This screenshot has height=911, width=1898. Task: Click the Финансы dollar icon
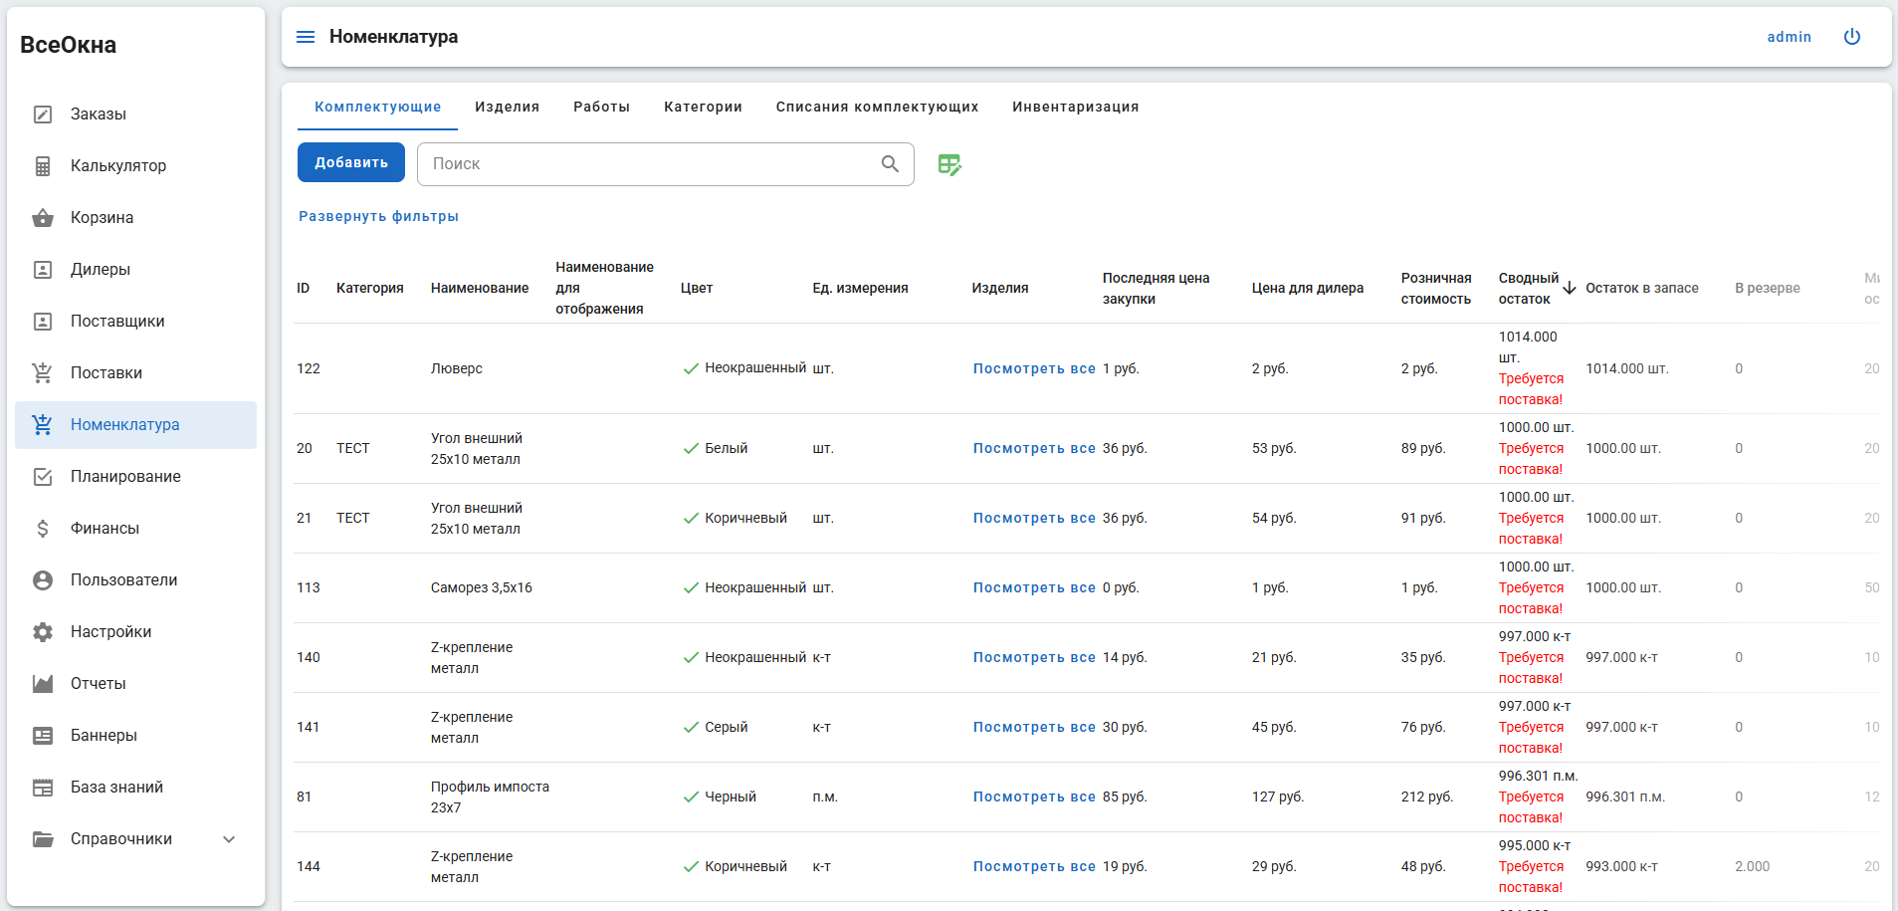pyautogui.click(x=43, y=529)
